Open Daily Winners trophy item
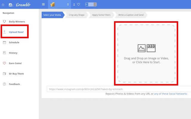Image resolution: width=191 pixels, height=119 pixels. [14, 22]
